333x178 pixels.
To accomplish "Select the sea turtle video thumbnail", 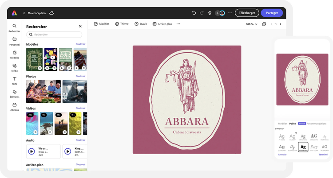I will tap(47, 124).
